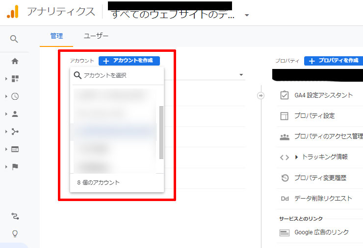Image resolution: width=363 pixels, height=248 pixels.
Task: Expand the Audience sidebar section arrow
Action: [x=6, y=114]
